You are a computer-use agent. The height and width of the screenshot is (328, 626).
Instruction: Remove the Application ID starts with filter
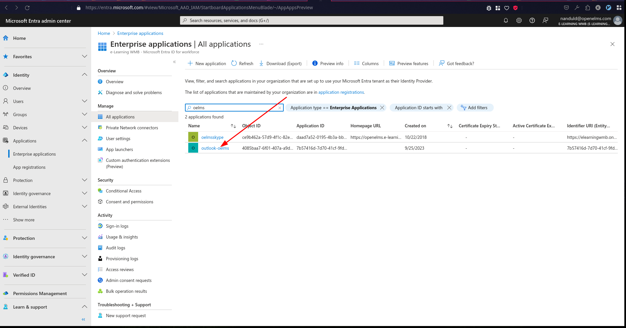tap(449, 108)
